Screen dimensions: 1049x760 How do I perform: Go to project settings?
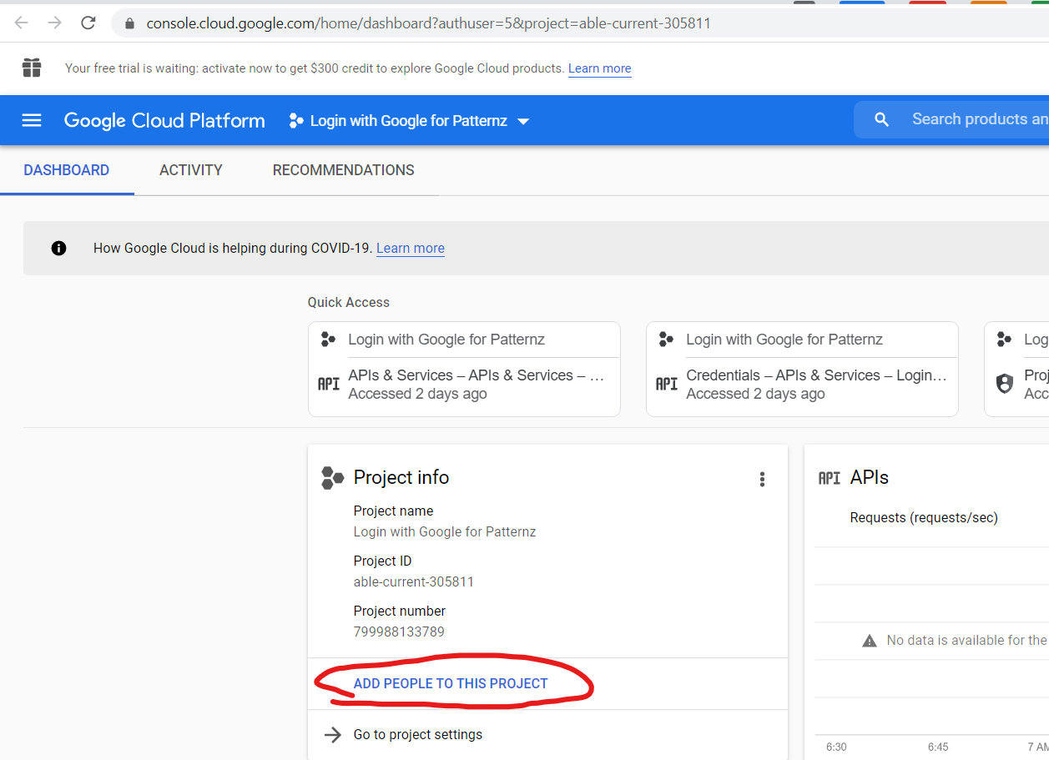(417, 735)
